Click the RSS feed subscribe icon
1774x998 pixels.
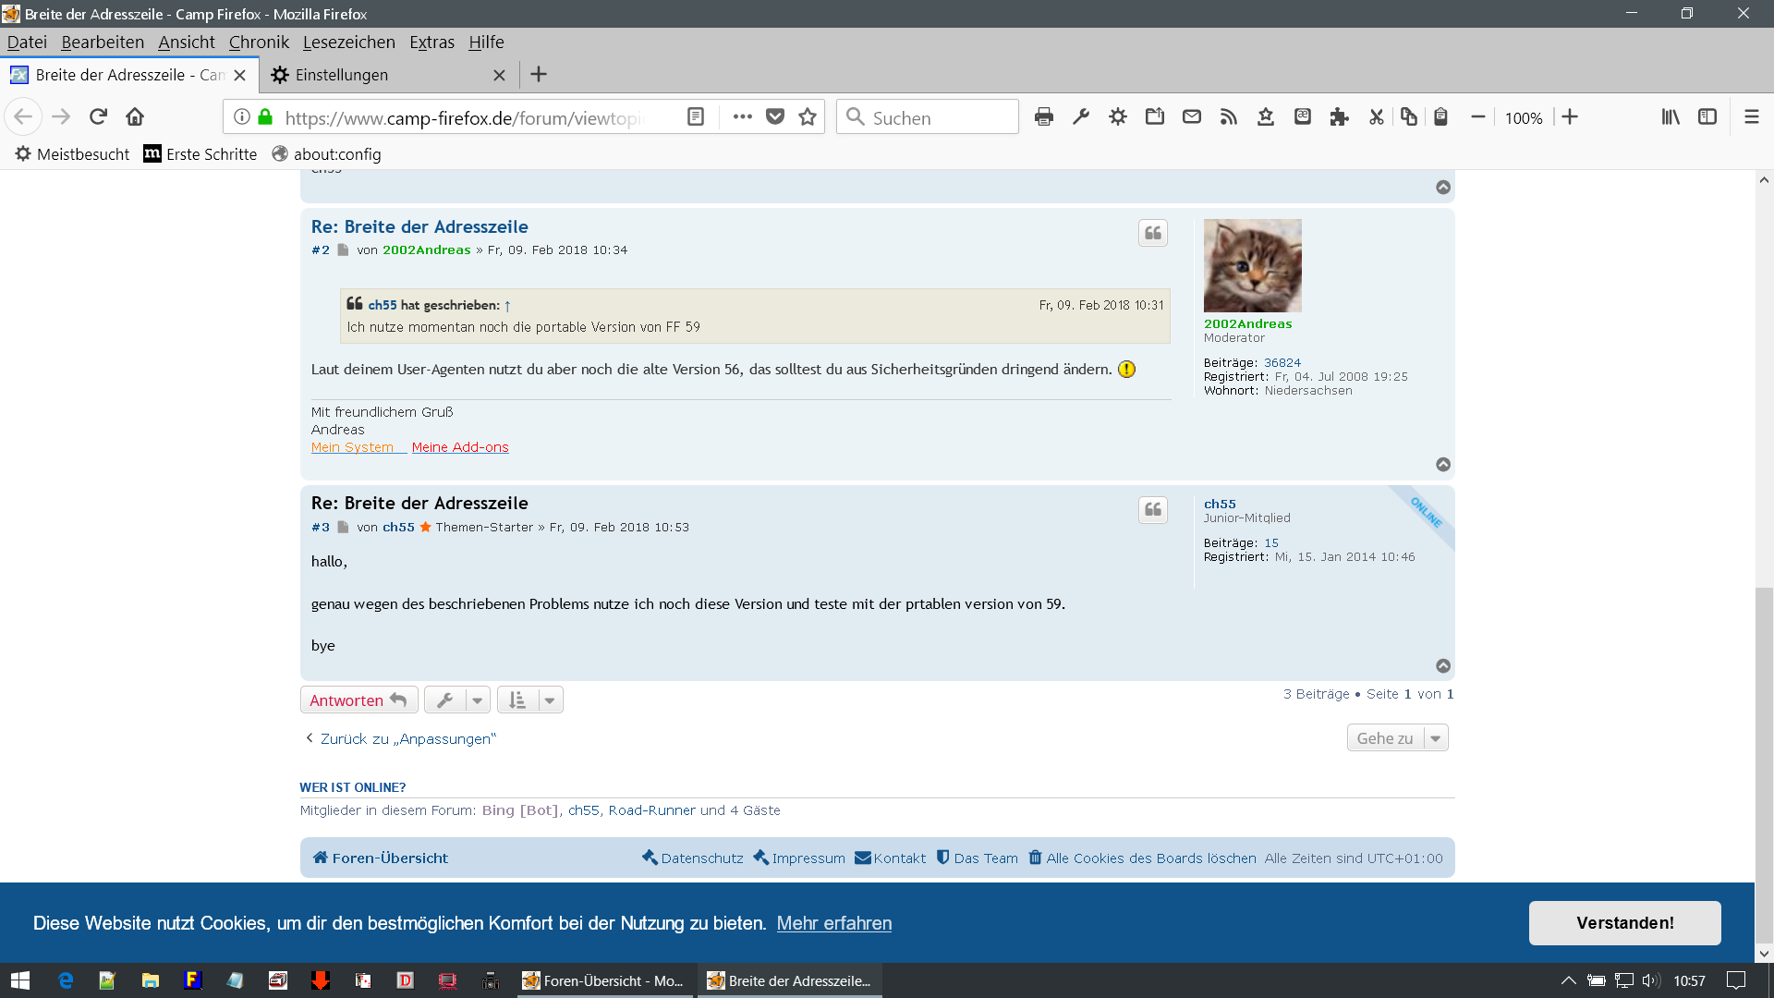tap(1228, 117)
